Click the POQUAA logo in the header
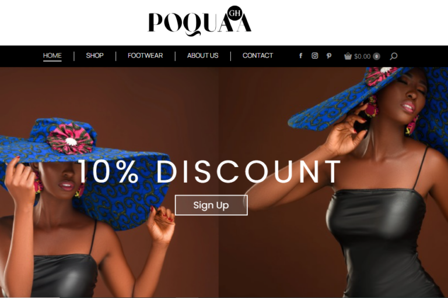The width and height of the screenshot is (448, 298). coord(199,21)
